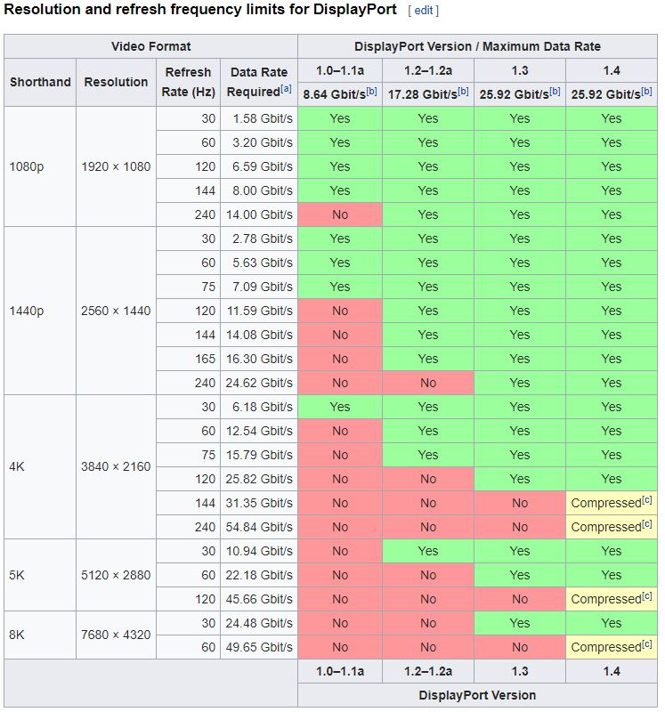Click the 25.82 Gbit/s data rate cell
665x712 pixels.
click(x=259, y=479)
